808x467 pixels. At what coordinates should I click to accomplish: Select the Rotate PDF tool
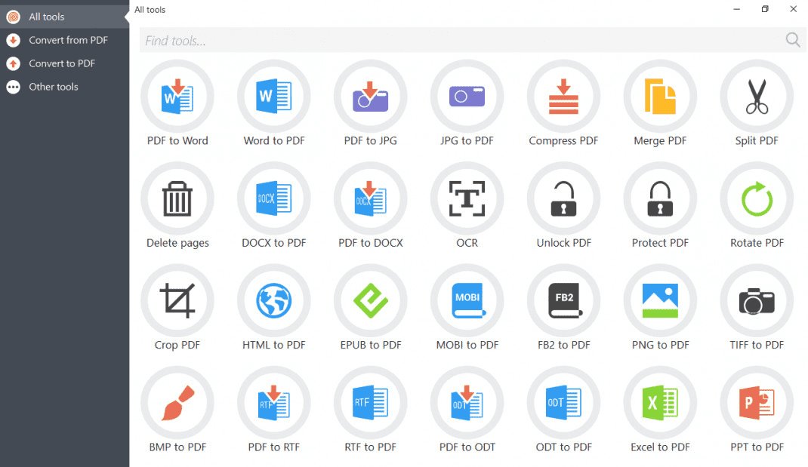coord(757,198)
